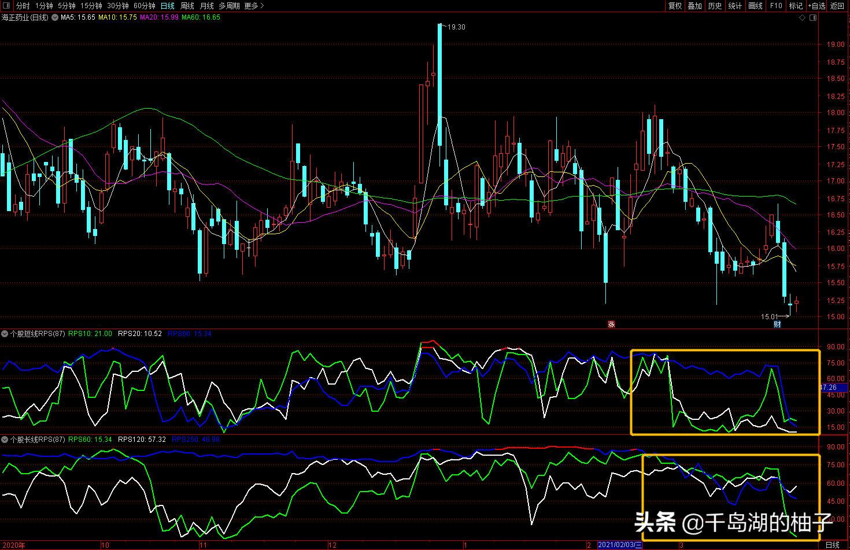
Task: Click the 2020年 label on time axis
Action: (13, 545)
